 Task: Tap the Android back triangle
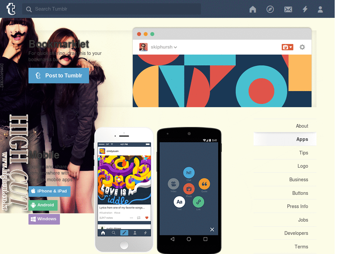pos(172,239)
